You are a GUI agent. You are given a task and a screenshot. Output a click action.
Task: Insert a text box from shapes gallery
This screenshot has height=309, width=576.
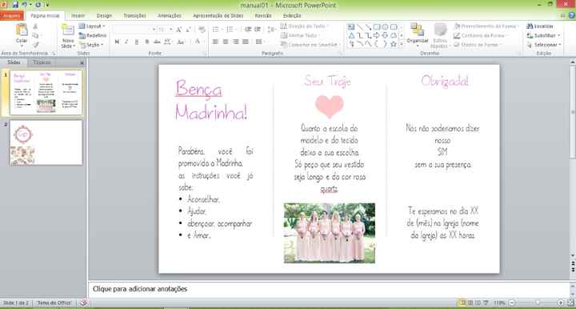click(351, 27)
